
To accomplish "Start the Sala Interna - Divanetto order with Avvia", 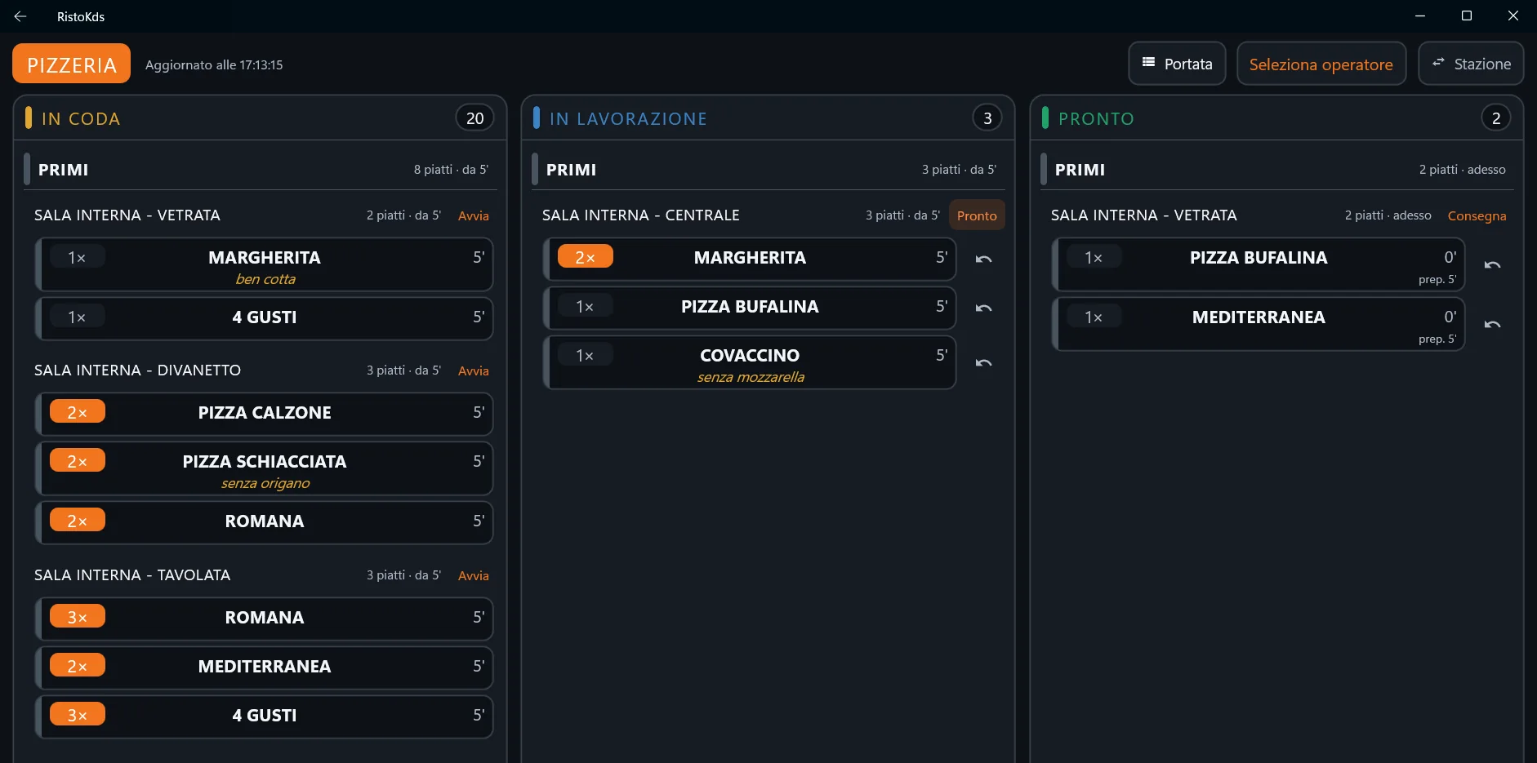I will tap(473, 370).
